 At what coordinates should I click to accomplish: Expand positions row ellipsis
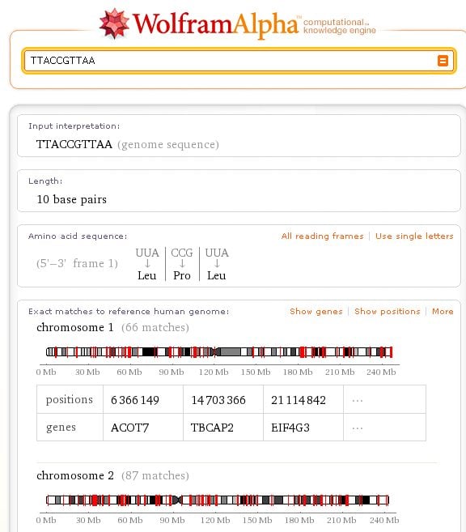click(x=358, y=401)
